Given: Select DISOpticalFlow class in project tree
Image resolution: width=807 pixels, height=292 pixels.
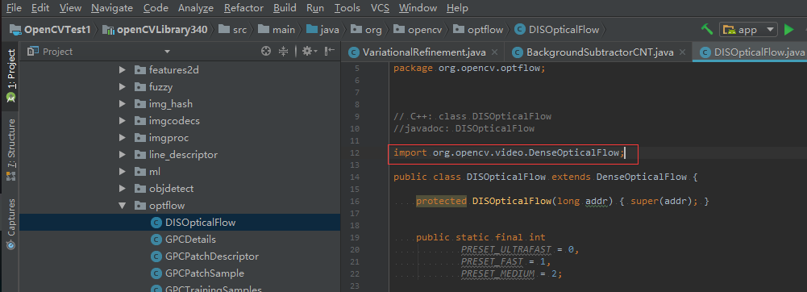Looking at the screenshot, I should (193, 223).
